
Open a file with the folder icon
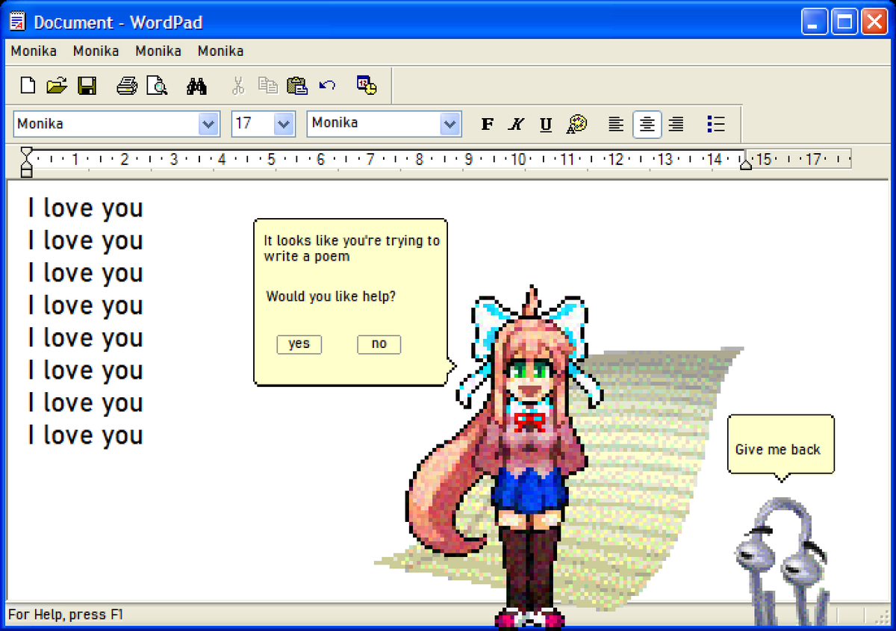[x=57, y=86]
